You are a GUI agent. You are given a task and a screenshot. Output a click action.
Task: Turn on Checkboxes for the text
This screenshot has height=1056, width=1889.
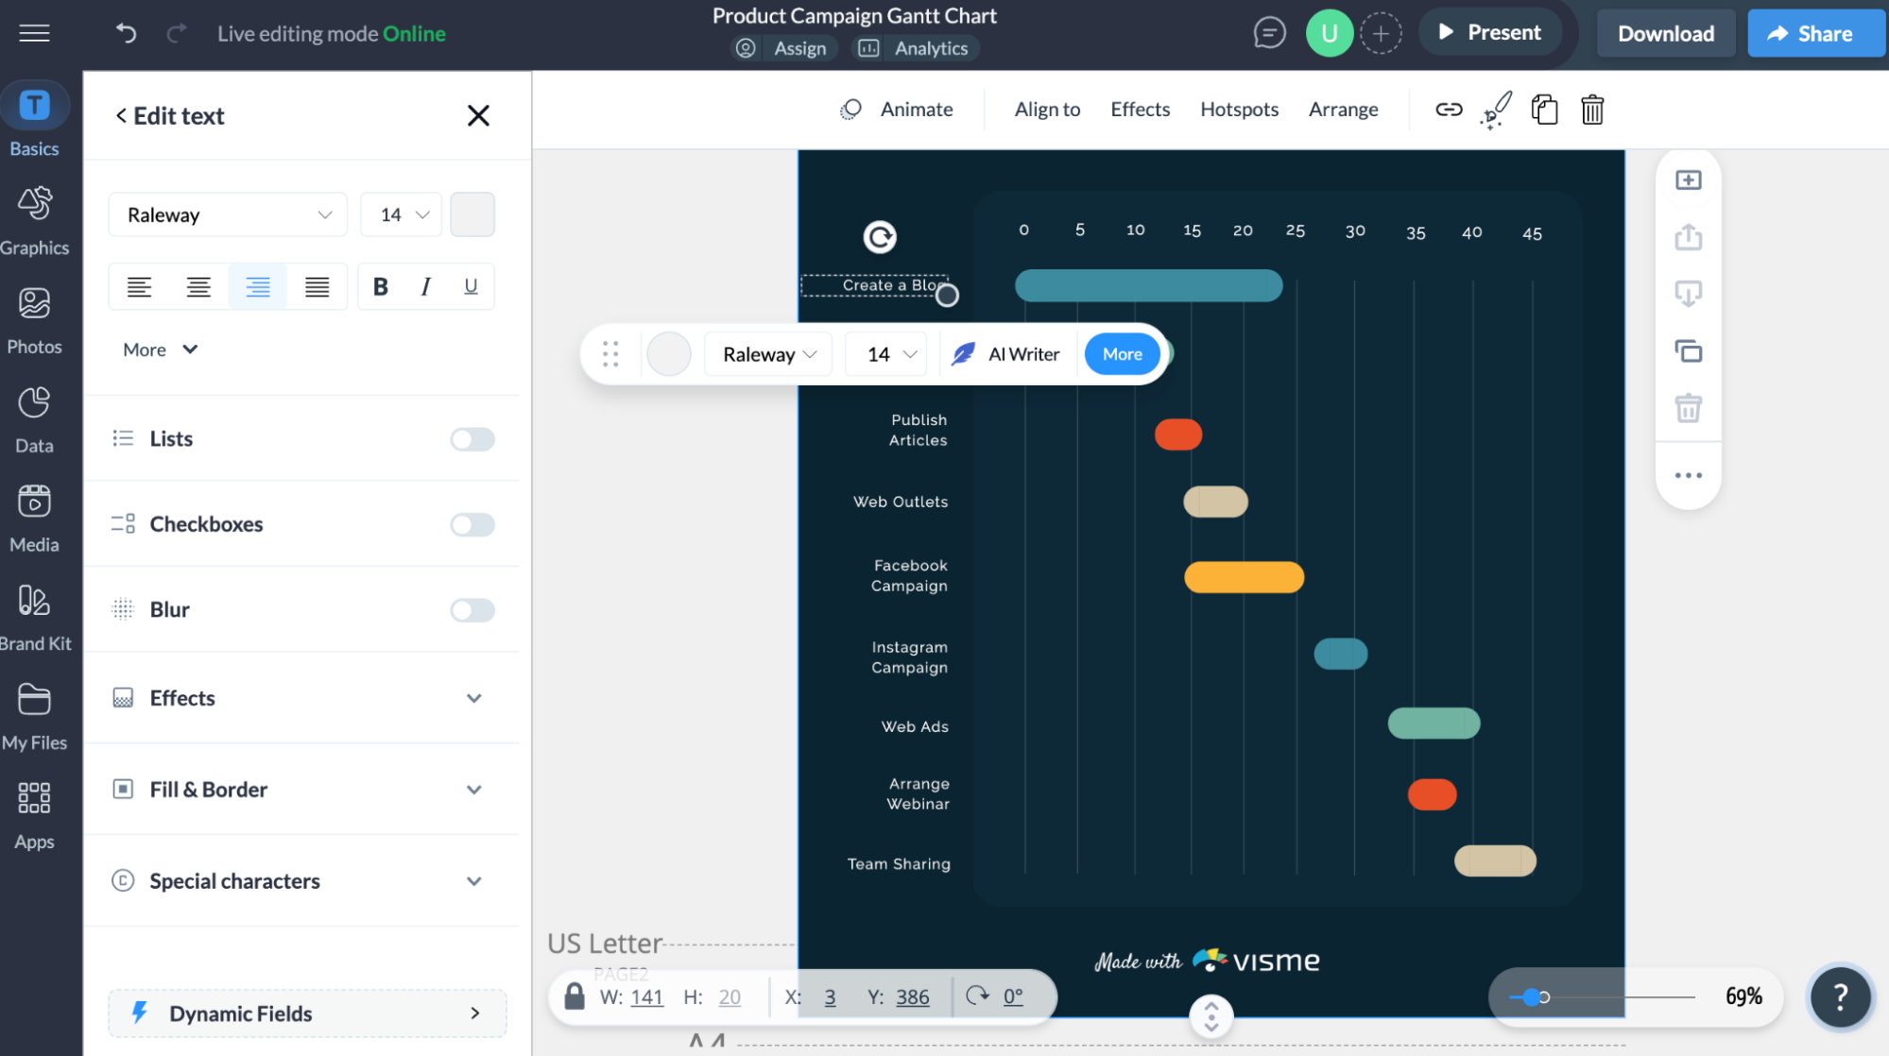click(x=472, y=524)
